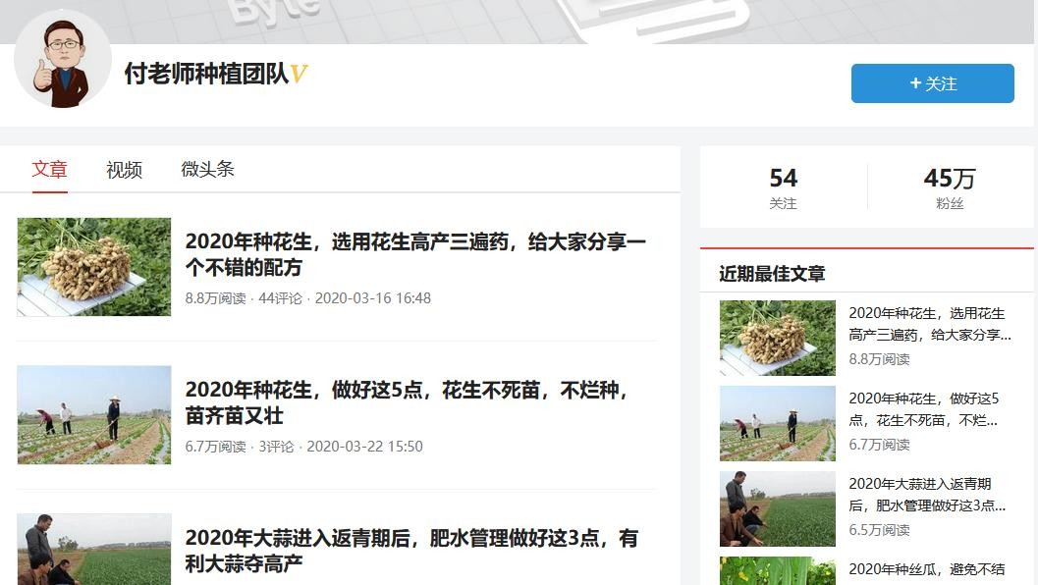Click the 3评论 comments count
1038x585 pixels.
click(x=276, y=447)
